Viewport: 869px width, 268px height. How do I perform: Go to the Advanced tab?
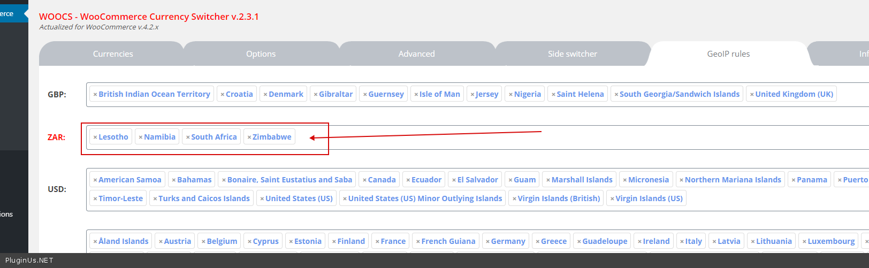pos(416,54)
